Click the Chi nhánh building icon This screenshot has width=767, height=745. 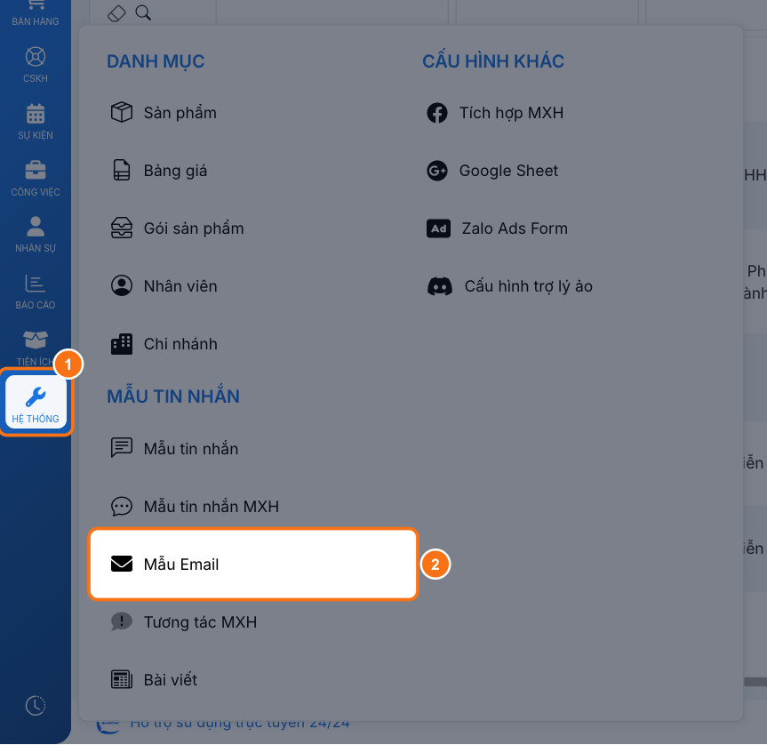click(x=121, y=344)
